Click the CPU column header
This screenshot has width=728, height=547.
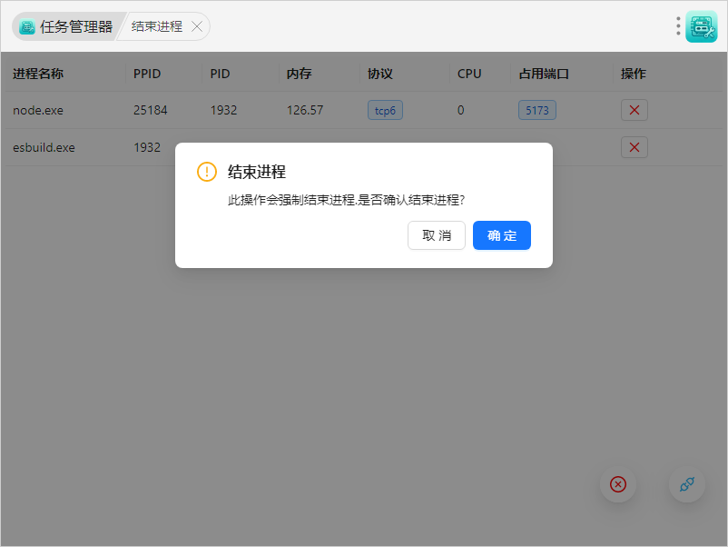coord(469,74)
